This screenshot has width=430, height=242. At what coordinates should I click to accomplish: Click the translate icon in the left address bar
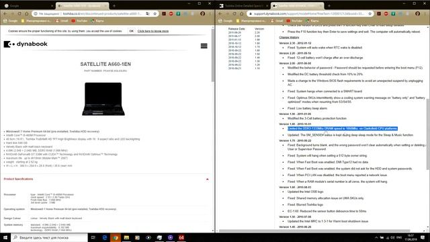click(148, 13)
